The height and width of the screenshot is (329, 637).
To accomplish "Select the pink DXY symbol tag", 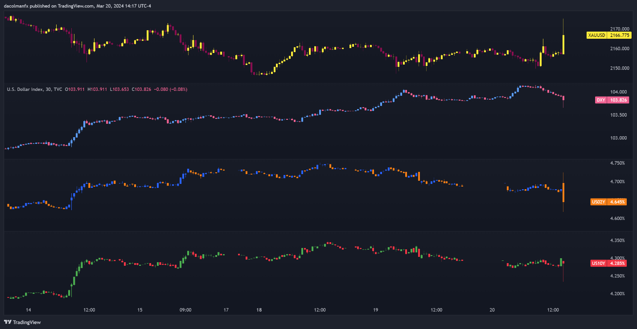I will pos(600,100).
